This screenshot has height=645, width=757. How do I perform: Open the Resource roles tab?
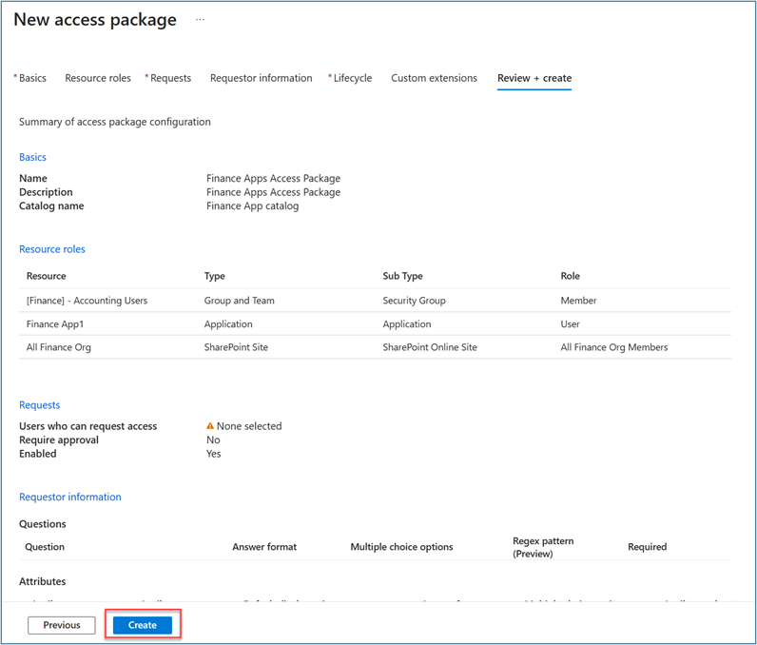(x=98, y=78)
